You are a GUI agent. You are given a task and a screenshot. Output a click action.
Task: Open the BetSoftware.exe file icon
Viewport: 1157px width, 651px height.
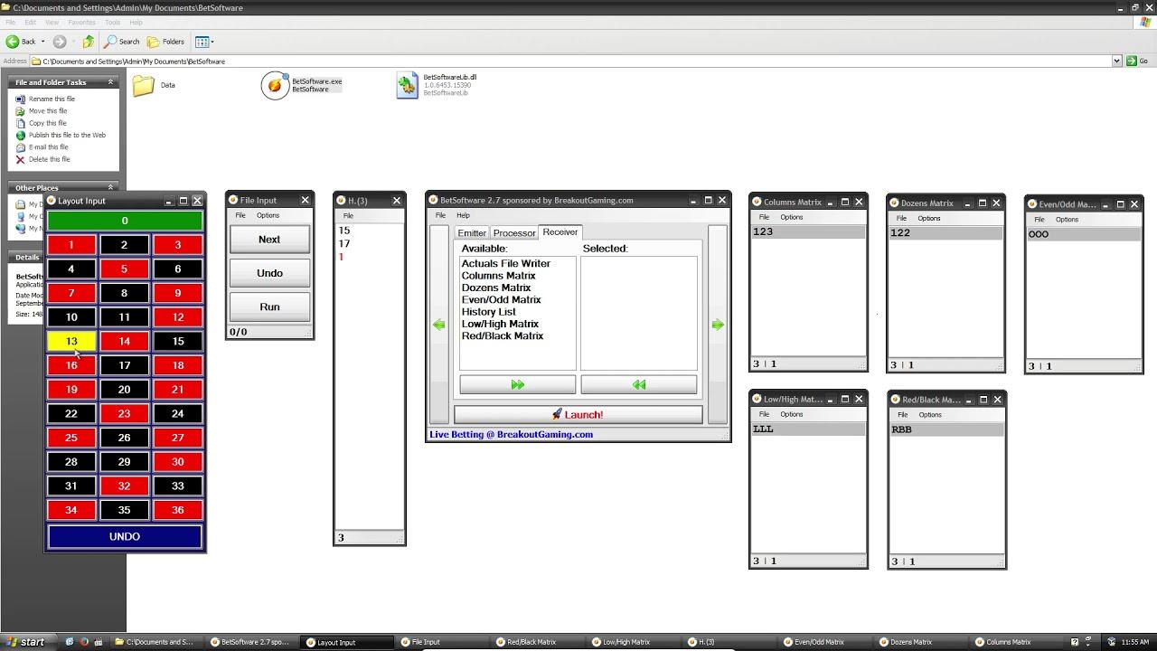point(276,85)
